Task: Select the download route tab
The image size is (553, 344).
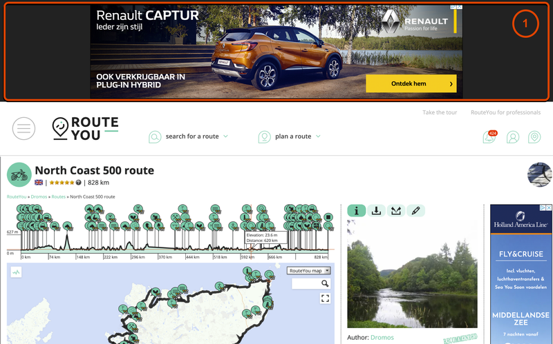Action: [x=376, y=211]
